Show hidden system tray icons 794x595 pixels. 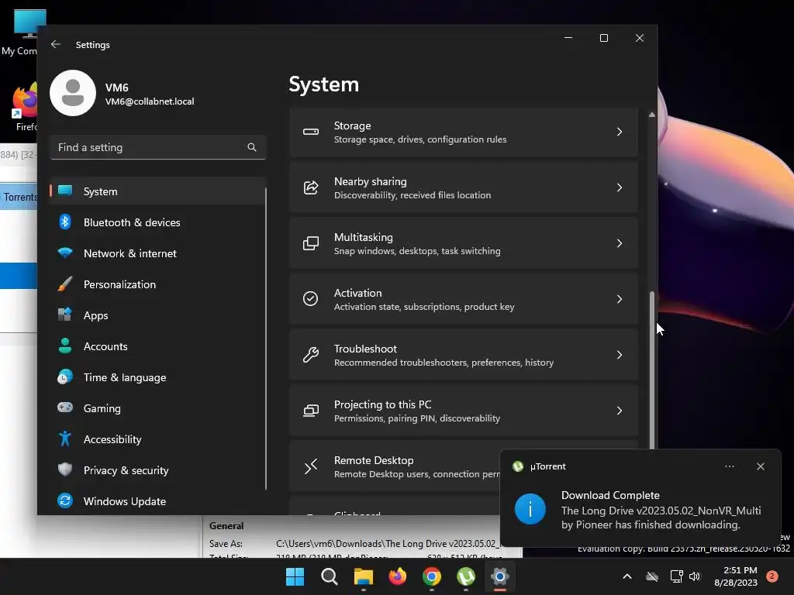pos(627,576)
